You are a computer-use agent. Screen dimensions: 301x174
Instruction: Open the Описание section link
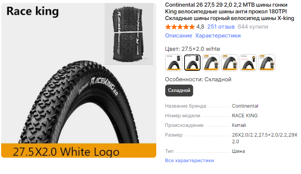(x=179, y=36)
